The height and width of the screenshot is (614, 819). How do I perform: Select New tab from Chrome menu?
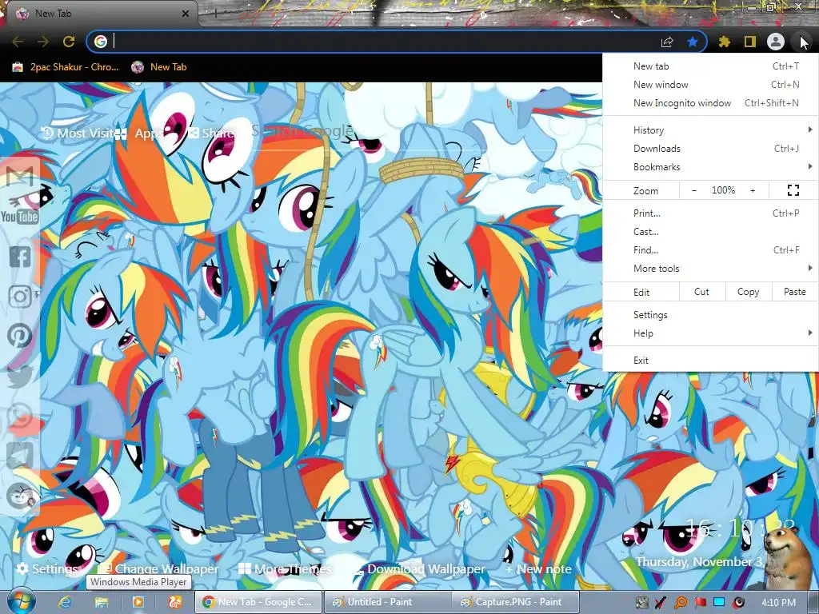(710, 66)
